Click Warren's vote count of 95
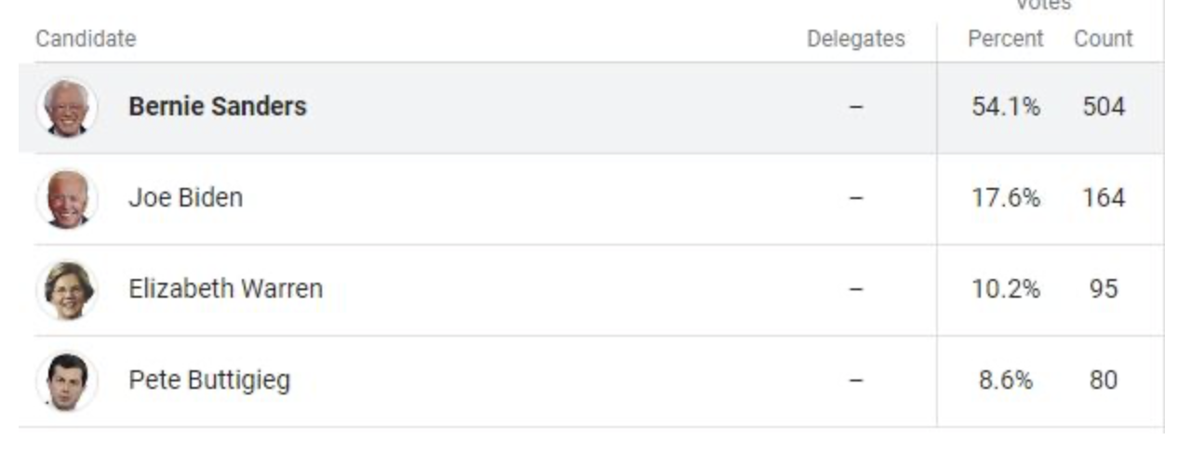The image size is (1191, 467). [x=1104, y=289]
